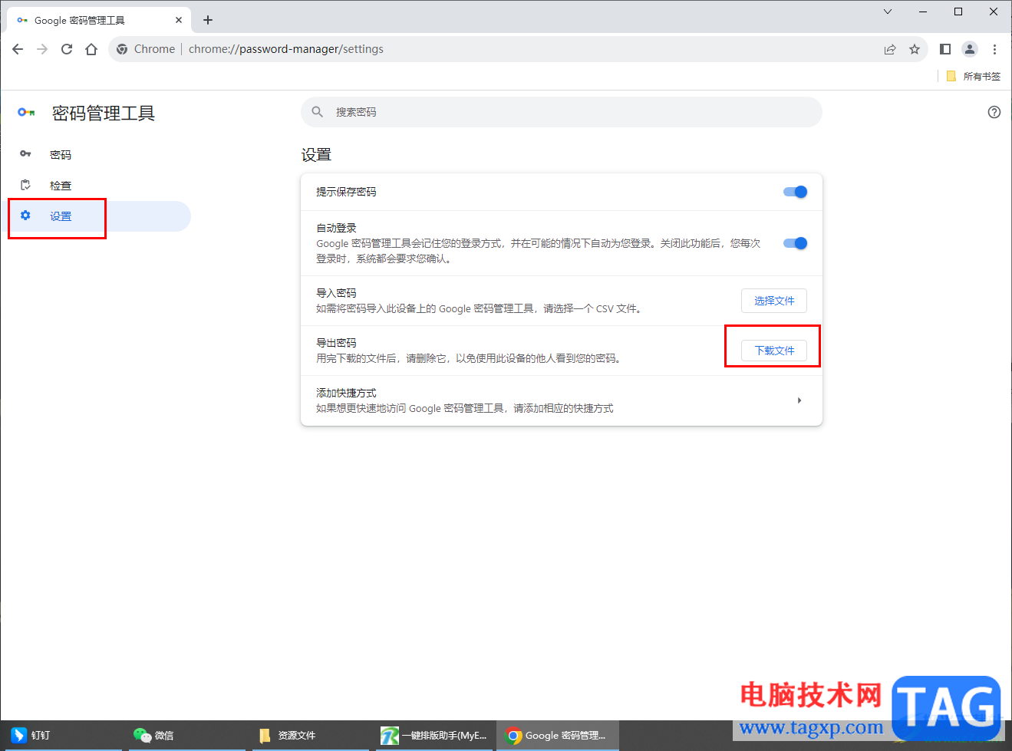The height and width of the screenshot is (751, 1012).
Task: Open Chrome's three-dot menu
Action: [x=994, y=49]
